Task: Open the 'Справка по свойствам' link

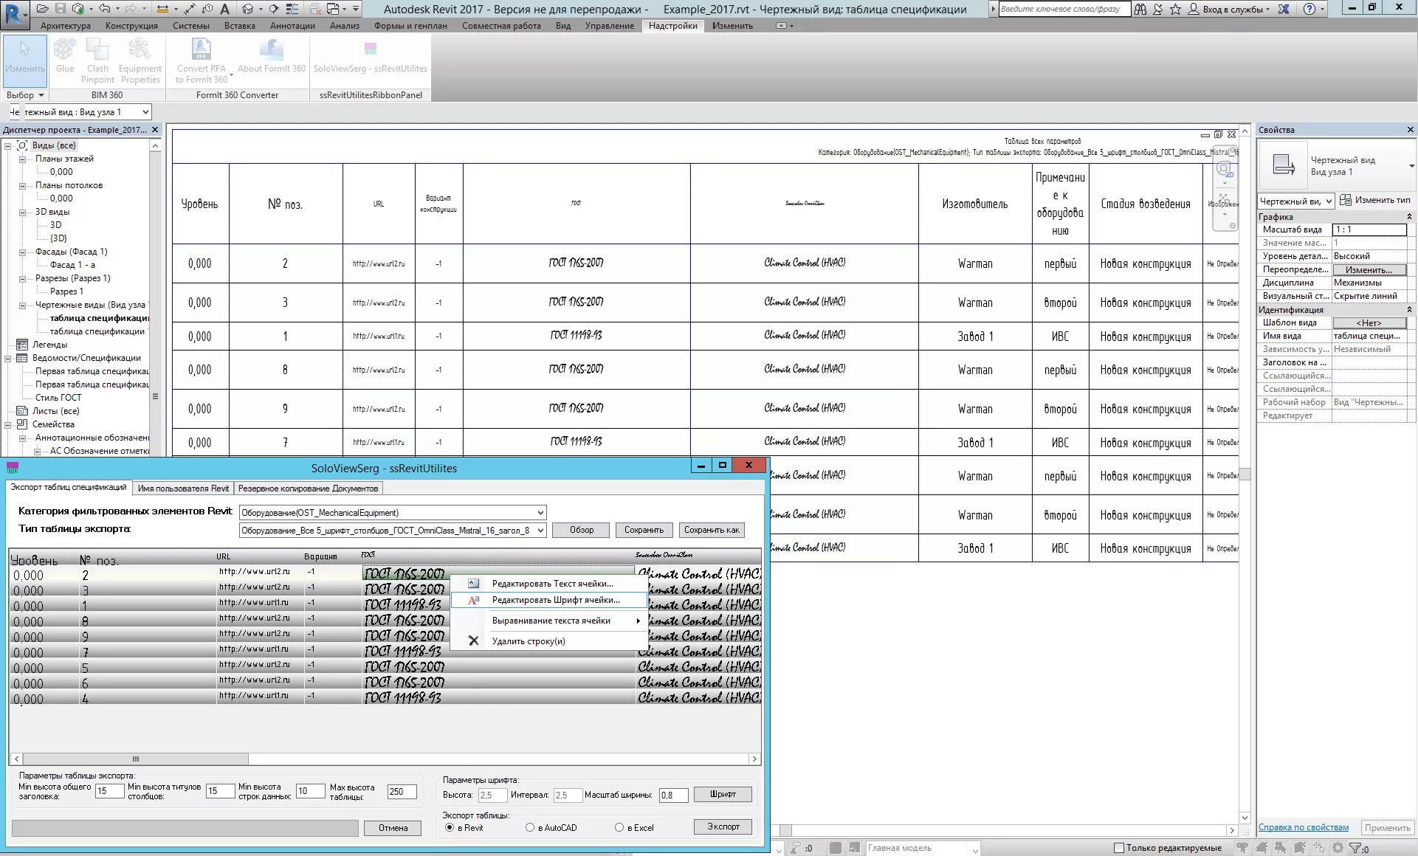Action: (x=1303, y=827)
